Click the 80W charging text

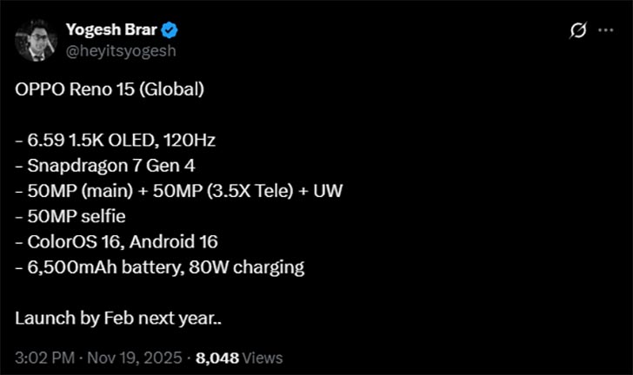[x=261, y=267]
